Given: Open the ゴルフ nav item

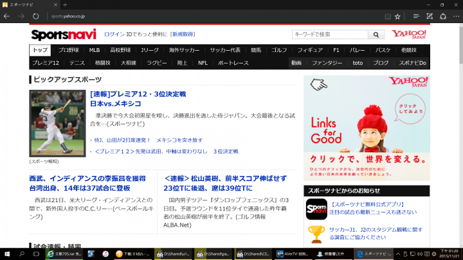Looking at the screenshot, I should click(279, 51).
